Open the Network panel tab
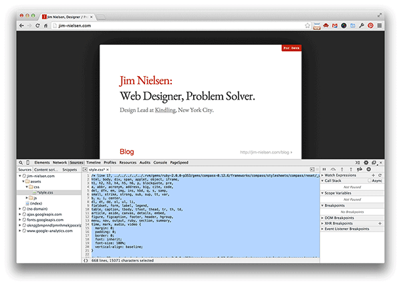Image resolution: width=401 pixels, height=286 pixels. 59,162
